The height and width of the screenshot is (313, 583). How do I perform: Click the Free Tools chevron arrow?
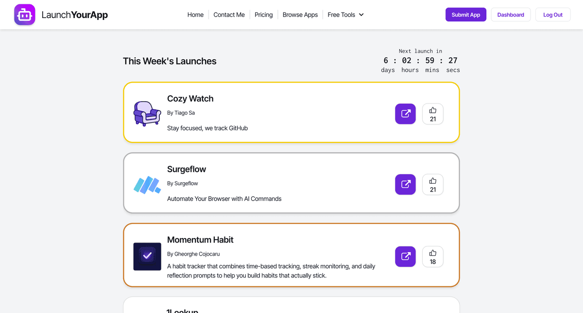pyautogui.click(x=360, y=15)
